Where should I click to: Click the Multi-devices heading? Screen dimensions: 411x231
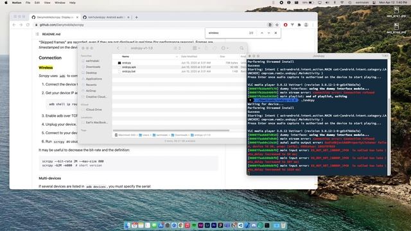[50, 178]
